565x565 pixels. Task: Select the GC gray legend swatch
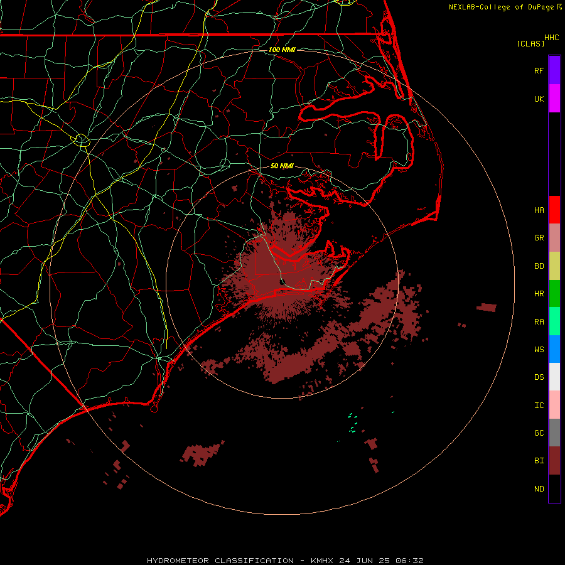tap(554, 433)
